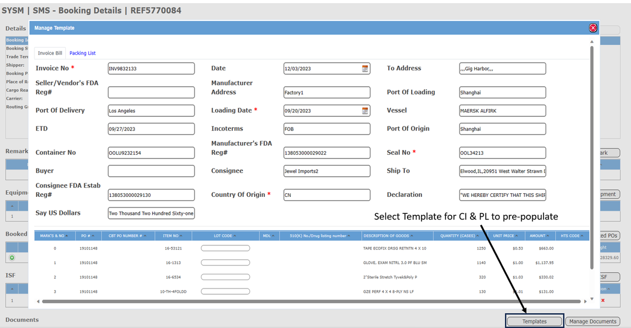Open the calendar picker for Loading Date
Screen dimensions: 631x328
coord(365,111)
